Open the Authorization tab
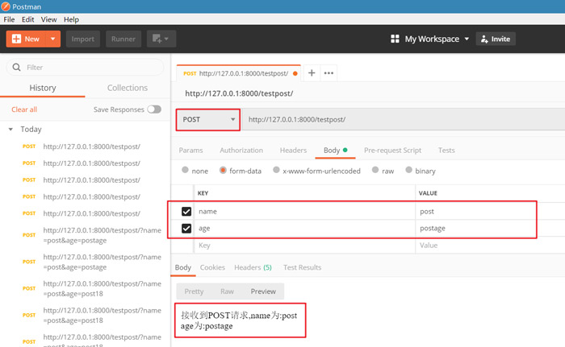This screenshot has width=565, height=347. pos(241,151)
